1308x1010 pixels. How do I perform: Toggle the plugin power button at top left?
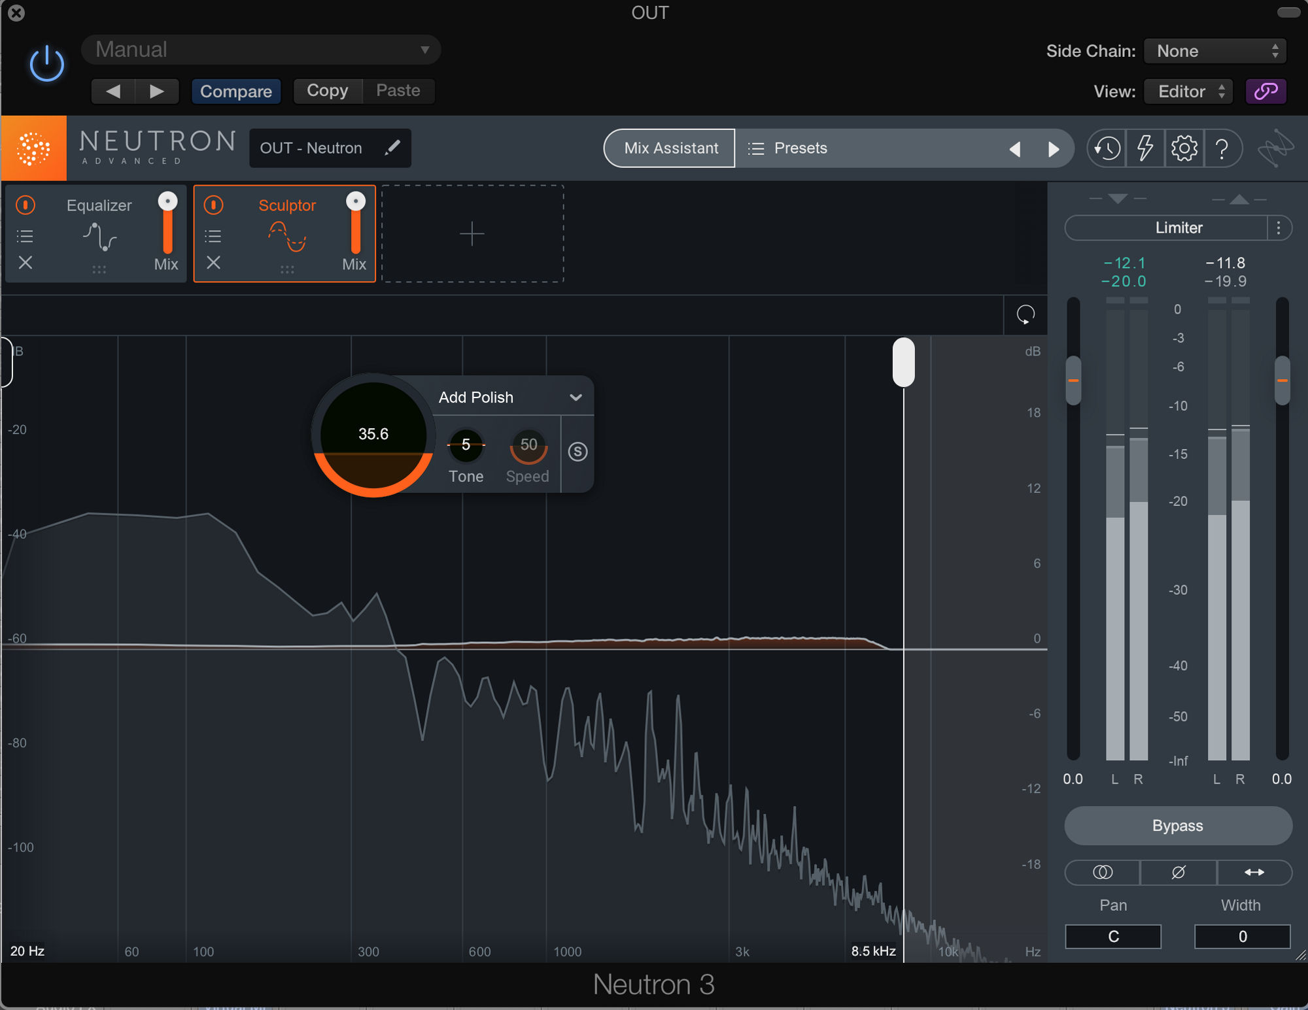point(47,64)
